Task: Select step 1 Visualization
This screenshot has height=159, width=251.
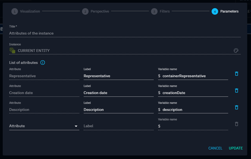Action: click(14, 11)
